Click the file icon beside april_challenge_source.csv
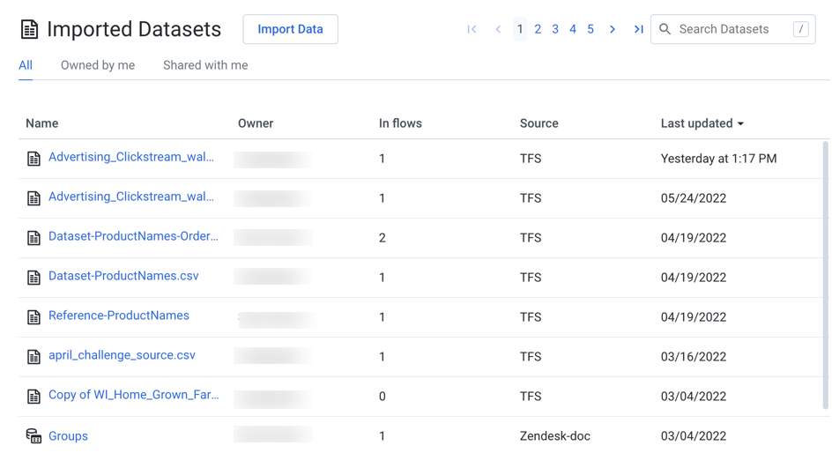This screenshot has width=832, height=453. [x=33, y=357]
